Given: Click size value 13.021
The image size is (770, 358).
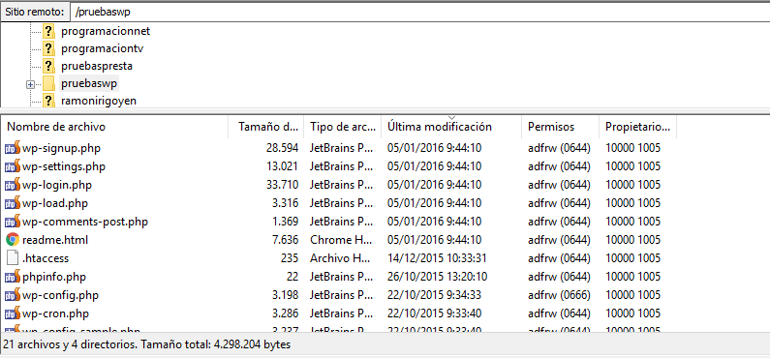Looking at the screenshot, I should click(x=282, y=166).
